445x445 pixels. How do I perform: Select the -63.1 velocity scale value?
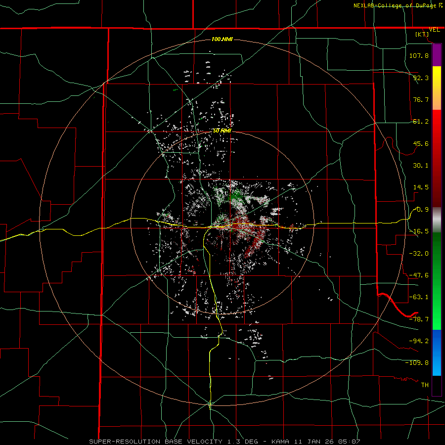tap(419, 297)
